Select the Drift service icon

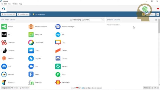point(4,66)
